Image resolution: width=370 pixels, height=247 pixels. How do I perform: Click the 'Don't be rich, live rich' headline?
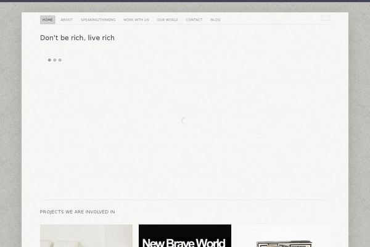[77, 38]
